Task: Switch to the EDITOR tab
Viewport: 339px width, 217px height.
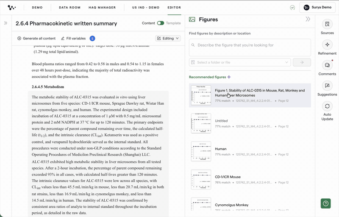Action: 174,8
